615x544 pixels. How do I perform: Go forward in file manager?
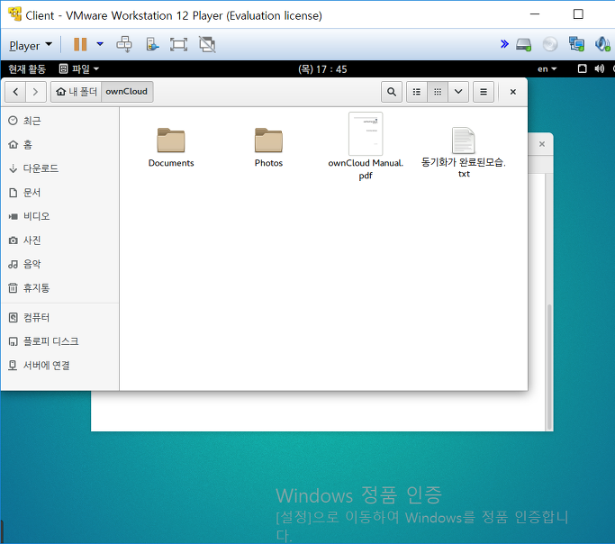pos(36,92)
